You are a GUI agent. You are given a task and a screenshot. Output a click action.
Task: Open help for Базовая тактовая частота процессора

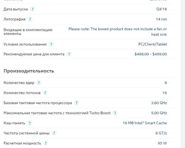coord(77,103)
